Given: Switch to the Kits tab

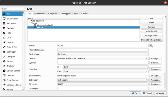Looking at the screenshot, I should pyautogui.click(x=29, y=13).
